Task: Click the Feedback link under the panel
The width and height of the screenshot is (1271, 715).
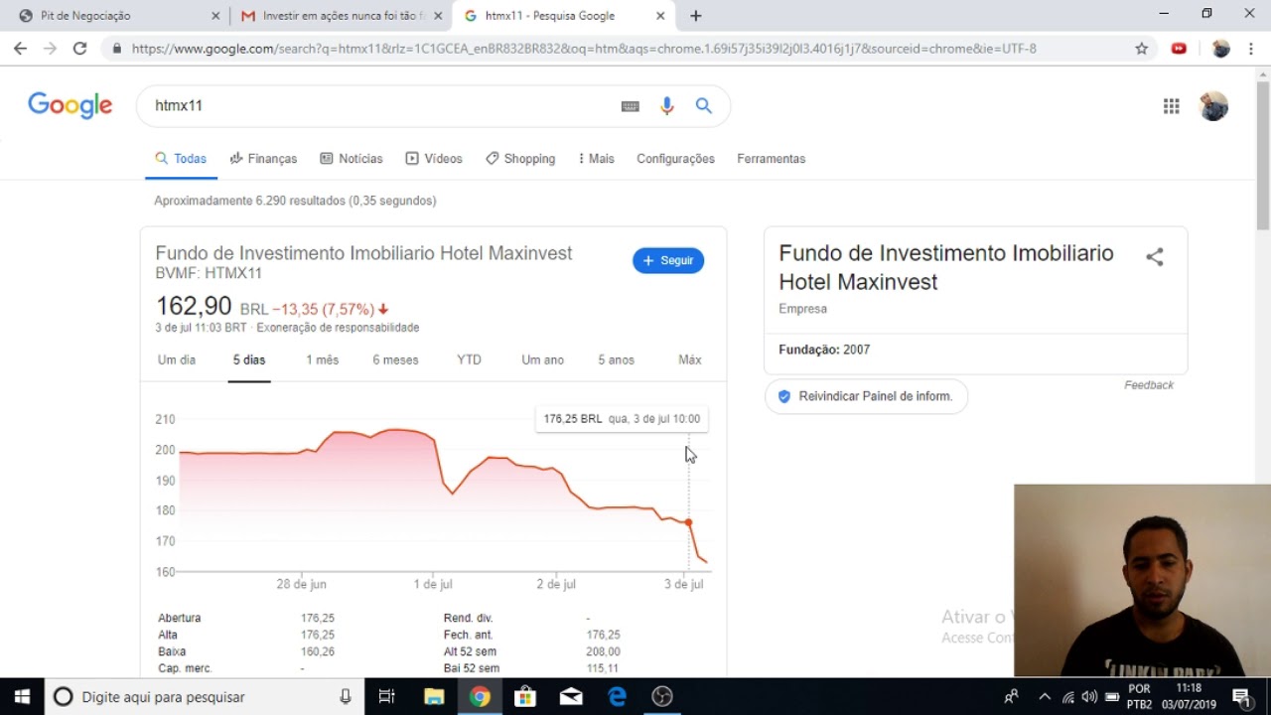Action: [x=1149, y=385]
